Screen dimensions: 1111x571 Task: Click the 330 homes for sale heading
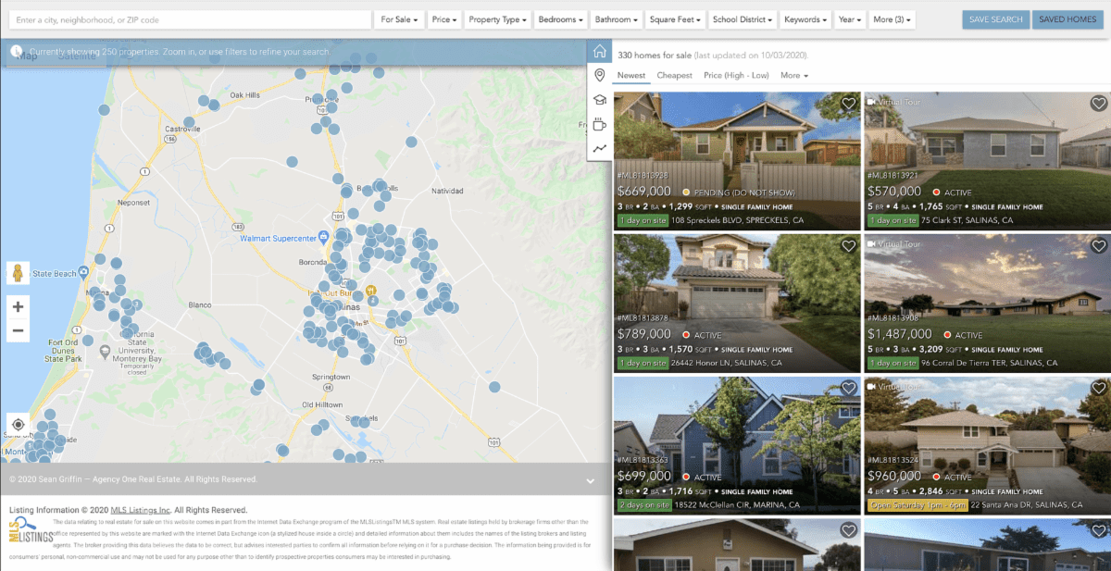pos(654,56)
